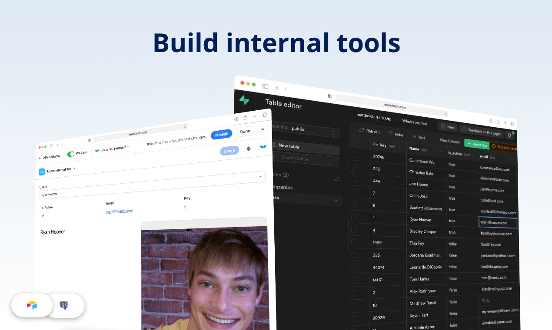Open a new tab in dark browser window
552x330 pixels.
coord(505,123)
